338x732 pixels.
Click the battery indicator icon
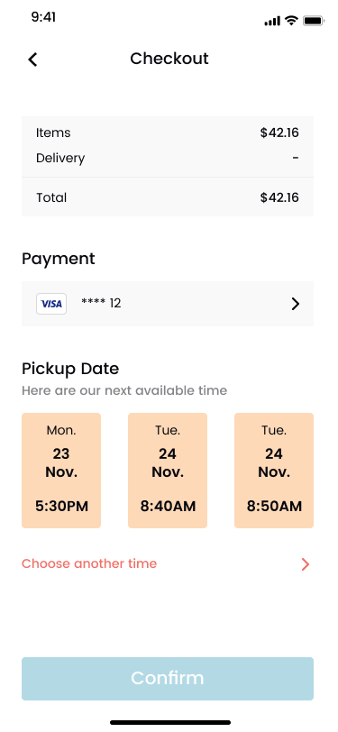314,21
